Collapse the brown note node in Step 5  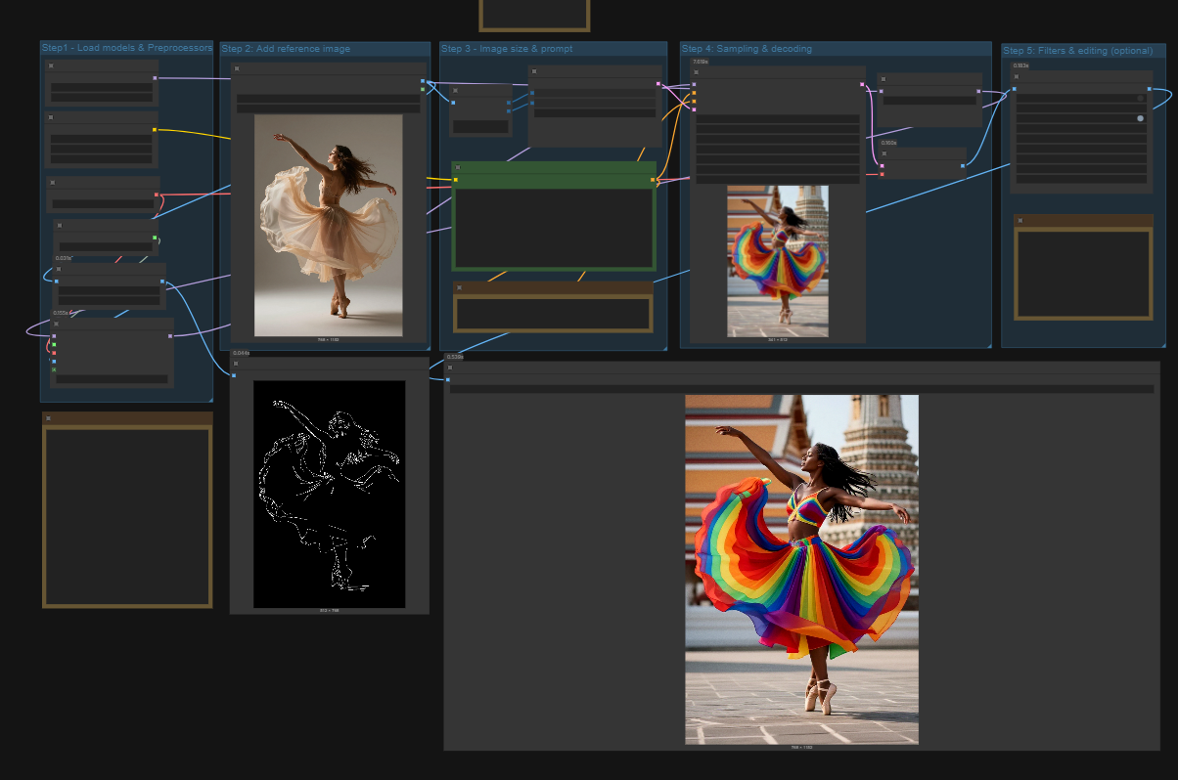point(1019,221)
